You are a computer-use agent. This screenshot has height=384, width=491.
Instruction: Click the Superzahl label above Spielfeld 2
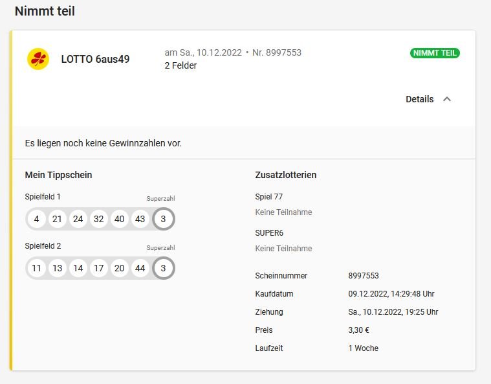(x=160, y=247)
